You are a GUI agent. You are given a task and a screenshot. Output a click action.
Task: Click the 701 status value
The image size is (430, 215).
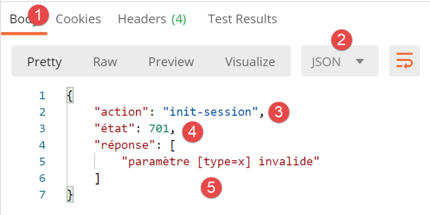tap(159, 129)
